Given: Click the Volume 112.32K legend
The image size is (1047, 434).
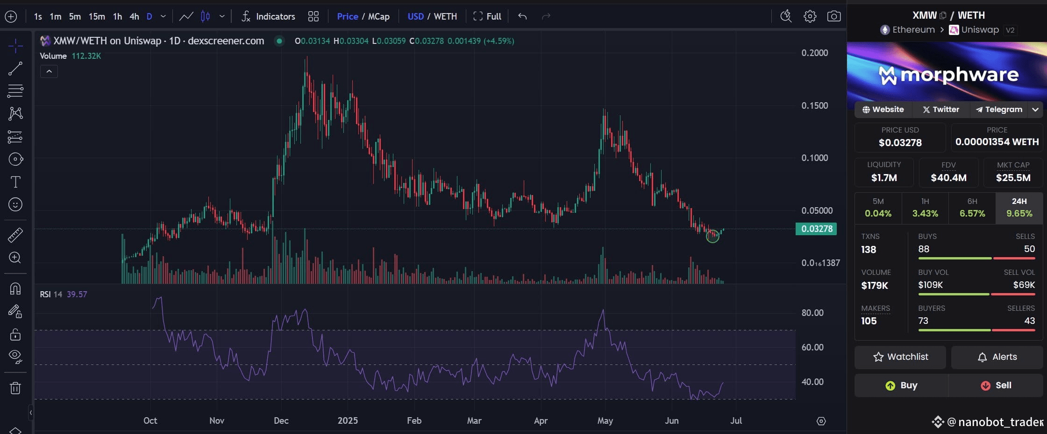Looking at the screenshot, I should tap(70, 56).
